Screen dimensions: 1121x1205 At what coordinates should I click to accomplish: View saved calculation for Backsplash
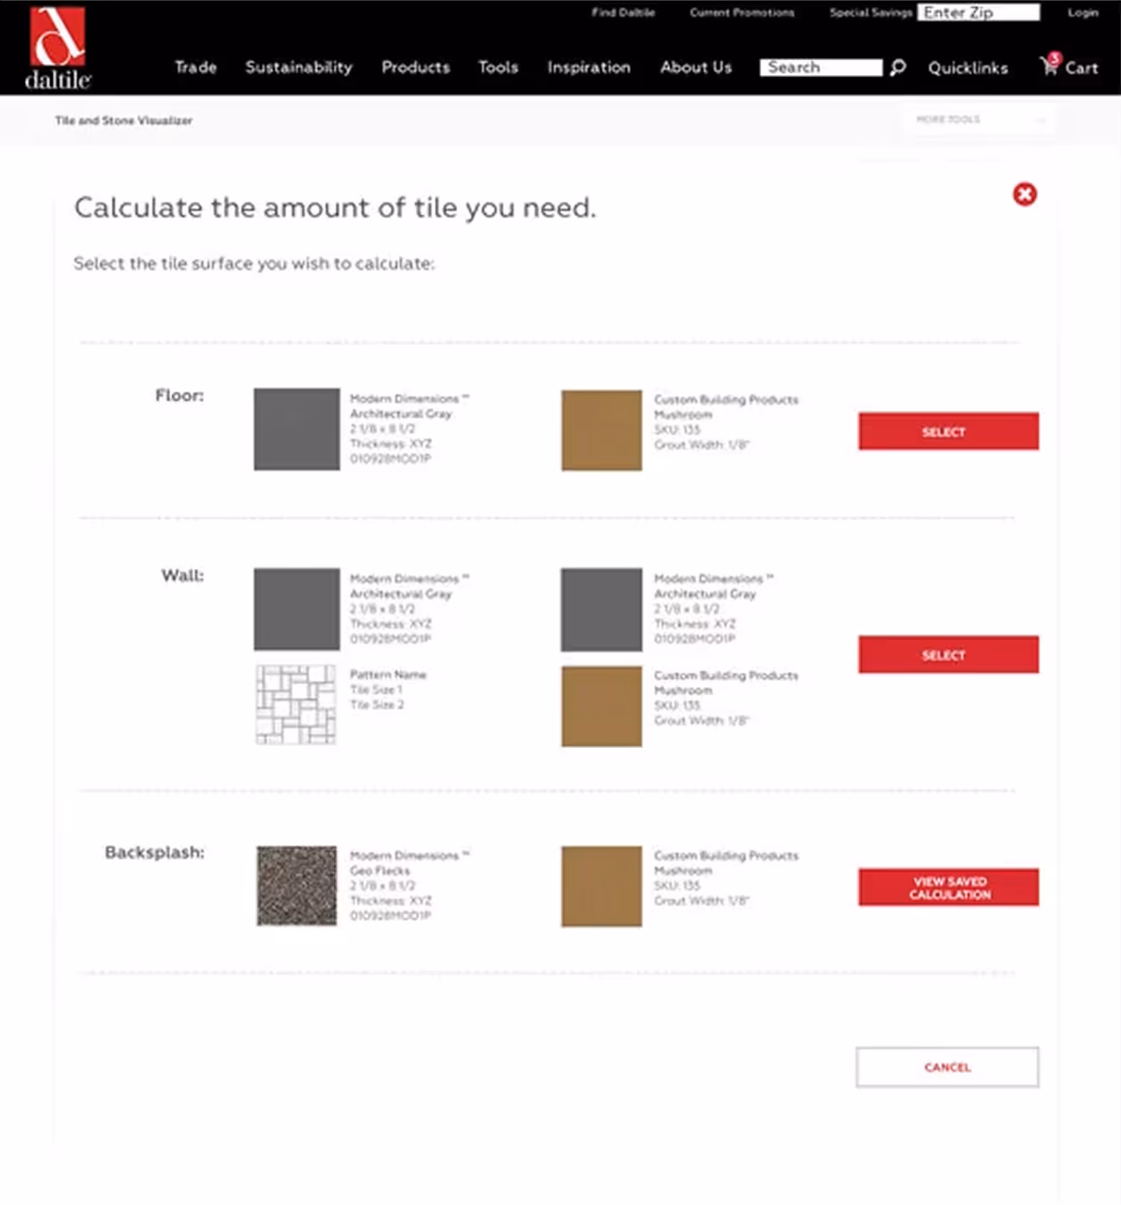pos(948,887)
